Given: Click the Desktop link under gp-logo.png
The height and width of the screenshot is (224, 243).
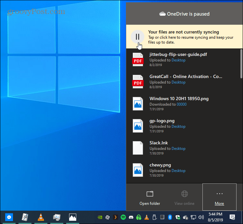Looking at the screenshot, I should [x=178, y=126].
